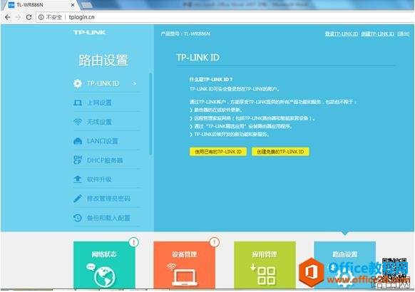Reload the page with refresh icon

click(x=29, y=17)
